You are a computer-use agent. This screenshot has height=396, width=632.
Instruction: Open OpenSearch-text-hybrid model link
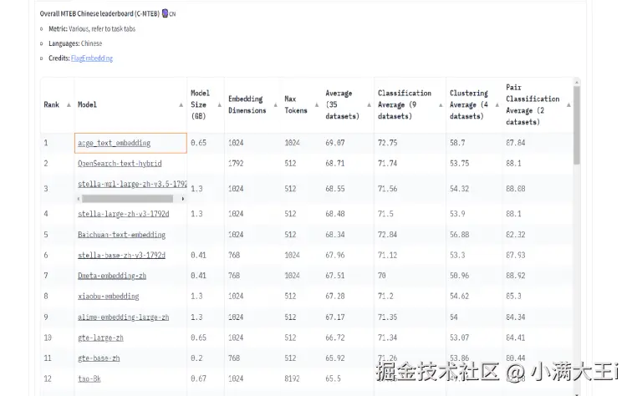[120, 164]
